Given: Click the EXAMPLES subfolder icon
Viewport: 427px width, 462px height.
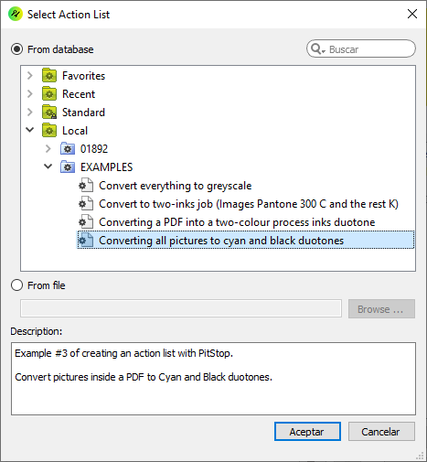Looking at the screenshot, I should [x=68, y=167].
